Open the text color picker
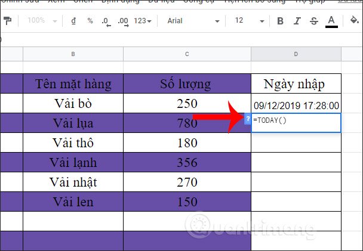 (331, 21)
